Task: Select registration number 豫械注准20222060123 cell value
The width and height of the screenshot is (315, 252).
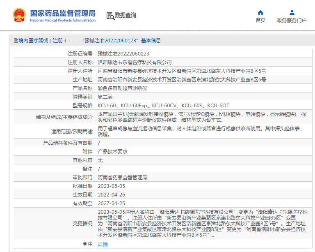Action: coord(123,54)
